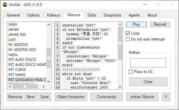Close the Unchai UOS window
179x110 pixels.
[172, 4]
